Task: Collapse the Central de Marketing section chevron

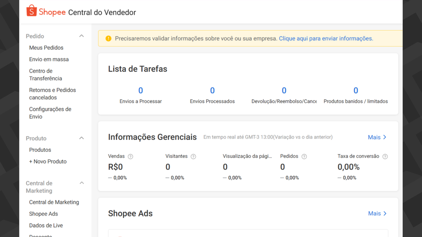Action: pos(82,183)
